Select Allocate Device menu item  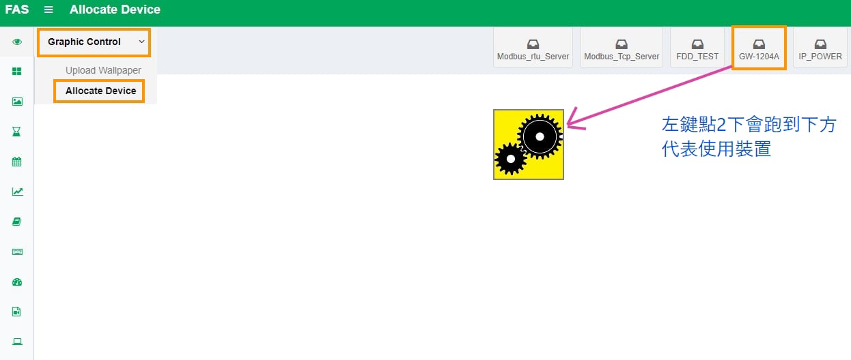point(100,91)
